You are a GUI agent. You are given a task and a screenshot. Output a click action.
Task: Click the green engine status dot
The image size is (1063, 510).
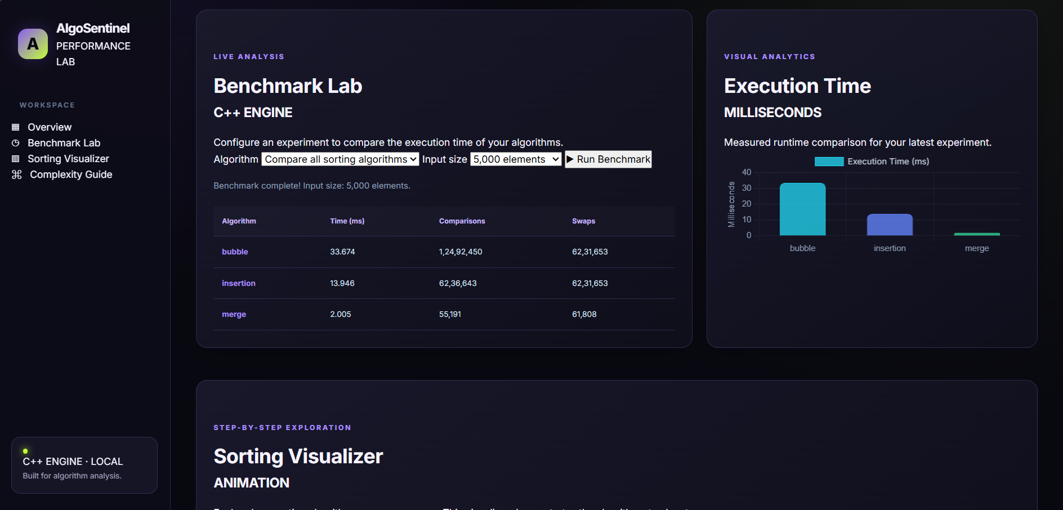click(25, 451)
